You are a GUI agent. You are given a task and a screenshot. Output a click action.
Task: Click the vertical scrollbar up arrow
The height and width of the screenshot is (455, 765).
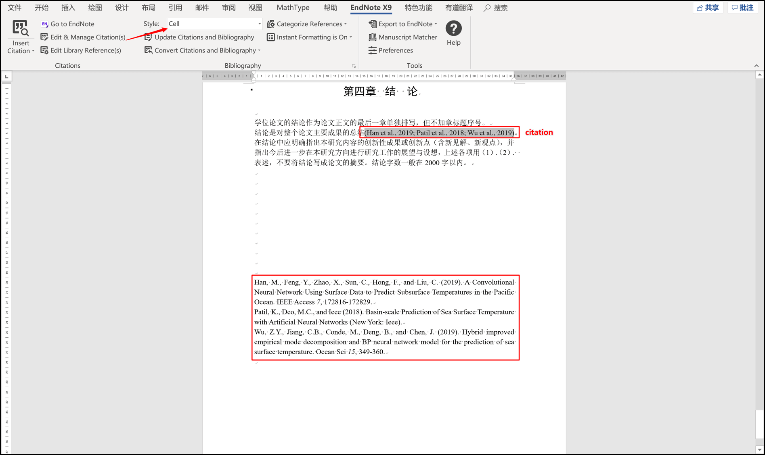[760, 75]
